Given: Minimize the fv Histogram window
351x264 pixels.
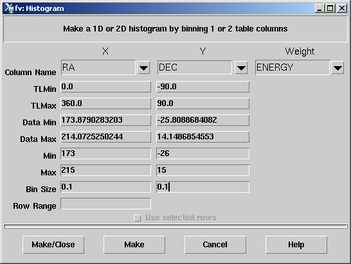Looking at the screenshot, I should pyautogui.click(x=319, y=8).
